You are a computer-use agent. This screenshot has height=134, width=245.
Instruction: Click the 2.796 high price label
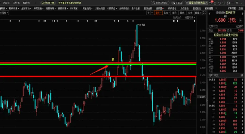point(142,25)
